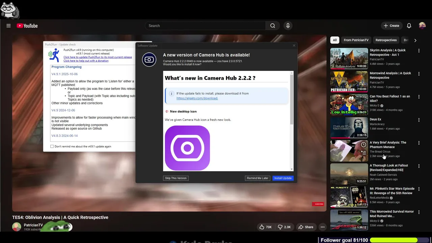Screen dimensions: 432x243
Task: Open Can You Beat Fallout 1 thumbnail
Action: pos(349,104)
